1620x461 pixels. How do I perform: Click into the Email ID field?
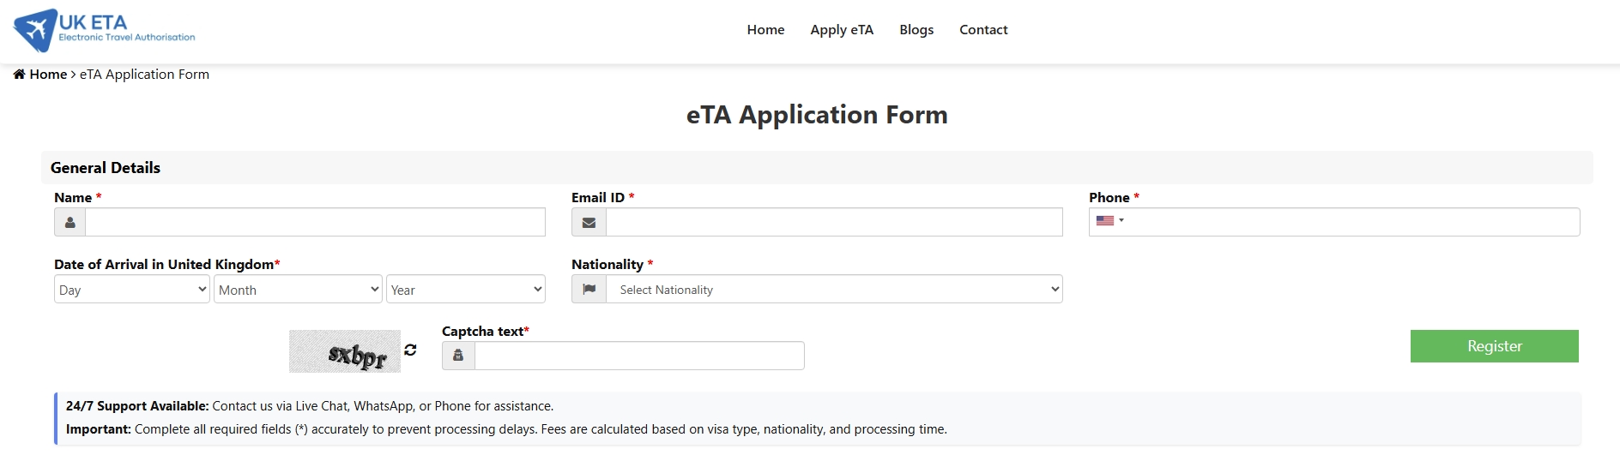click(834, 223)
